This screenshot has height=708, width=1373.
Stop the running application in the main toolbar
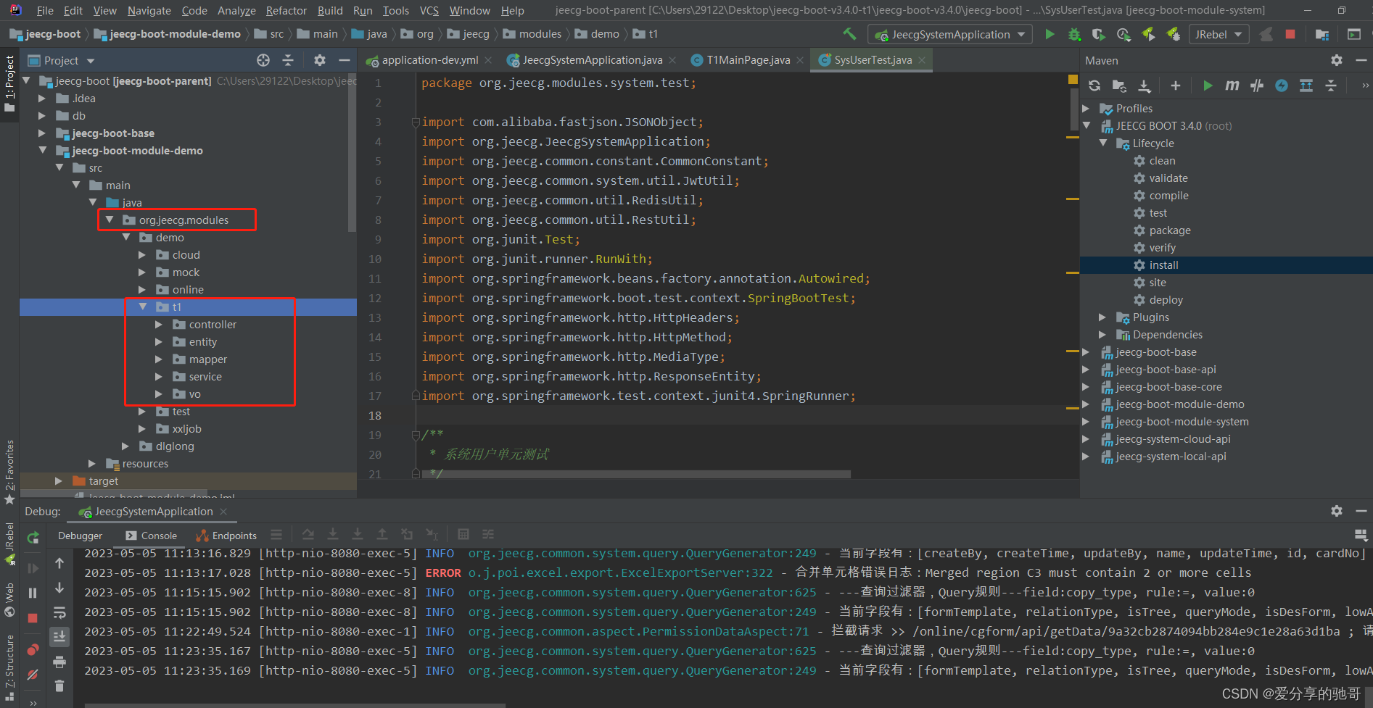tap(1290, 34)
